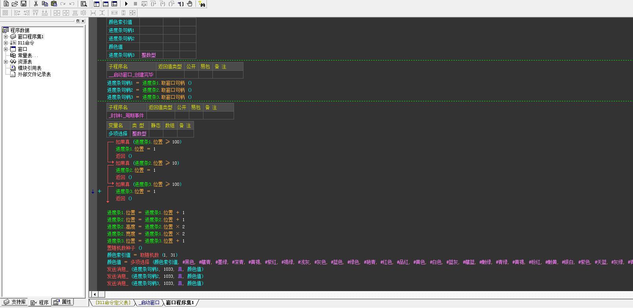Toggle the first panel layout view button
Viewport: 633px width, 308px height.
coord(97,4)
